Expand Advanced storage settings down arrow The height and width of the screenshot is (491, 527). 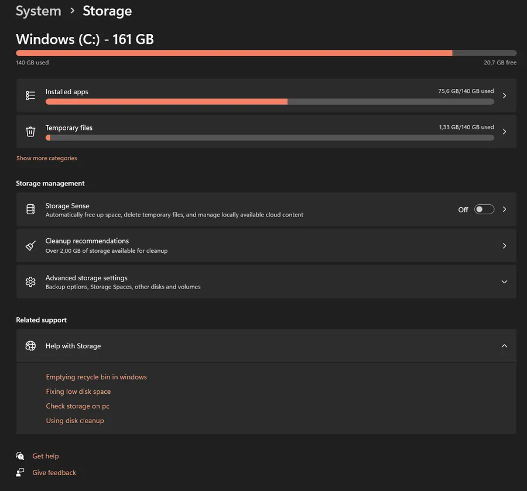coord(504,281)
